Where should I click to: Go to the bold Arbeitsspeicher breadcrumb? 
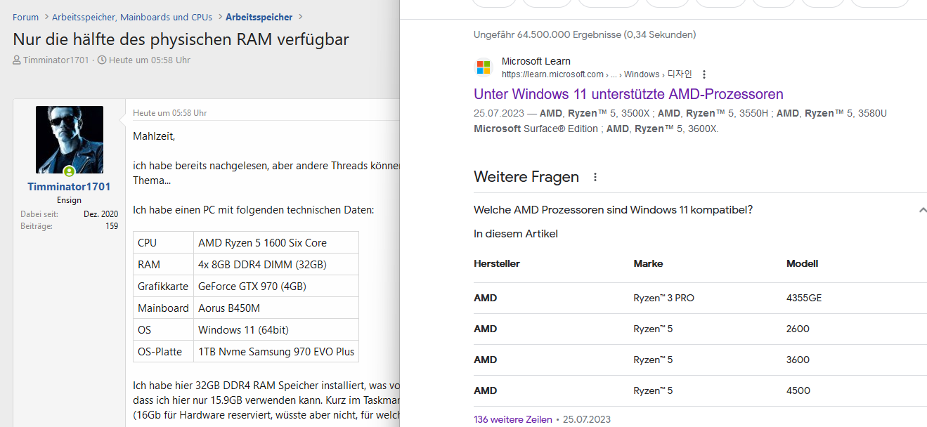point(259,17)
